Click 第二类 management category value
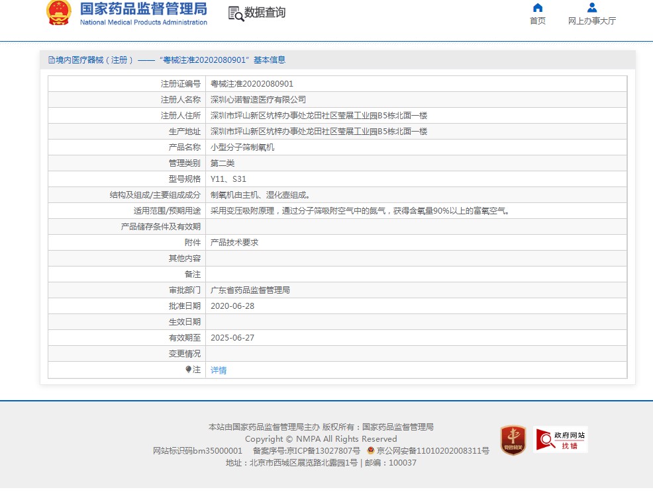The image size is (653, 494). [223, 163]
